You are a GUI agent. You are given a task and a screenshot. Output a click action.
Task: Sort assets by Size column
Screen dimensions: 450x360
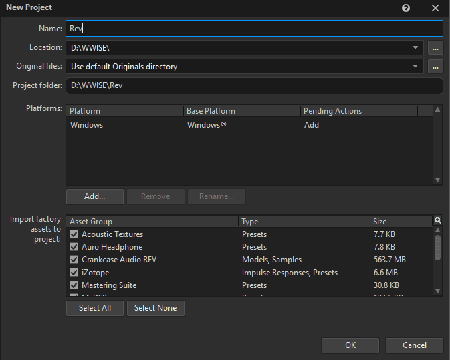[400, 222]
